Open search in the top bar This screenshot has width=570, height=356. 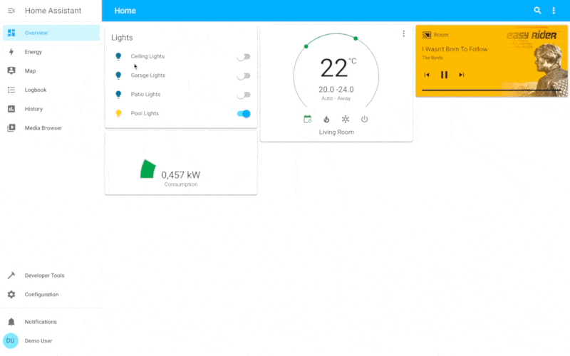tap(537, 11)
